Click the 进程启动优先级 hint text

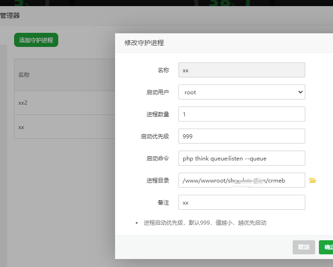pyautogui.click(x=205, y=223)
